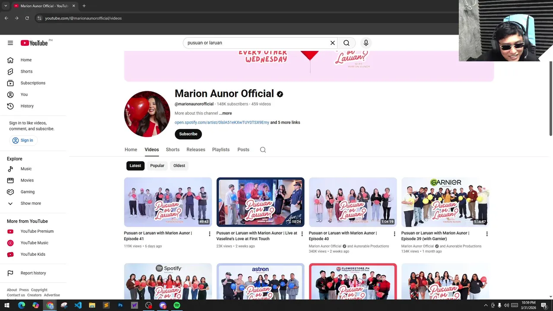This screenshot has width=553, height=311.
Task: Open the Advertise footer link
Action: point(52,295)
